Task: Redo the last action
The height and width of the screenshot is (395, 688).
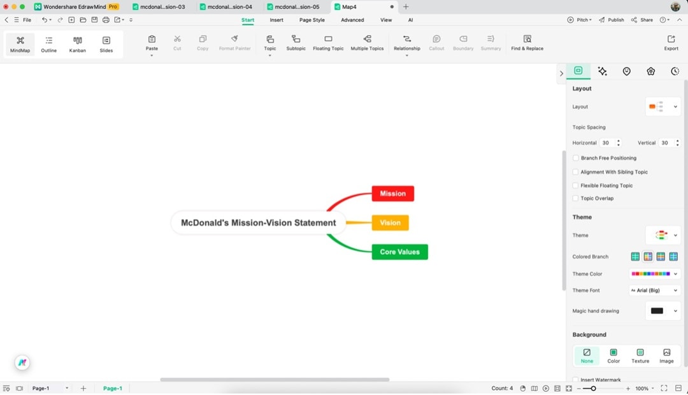Action: [60, 20]
